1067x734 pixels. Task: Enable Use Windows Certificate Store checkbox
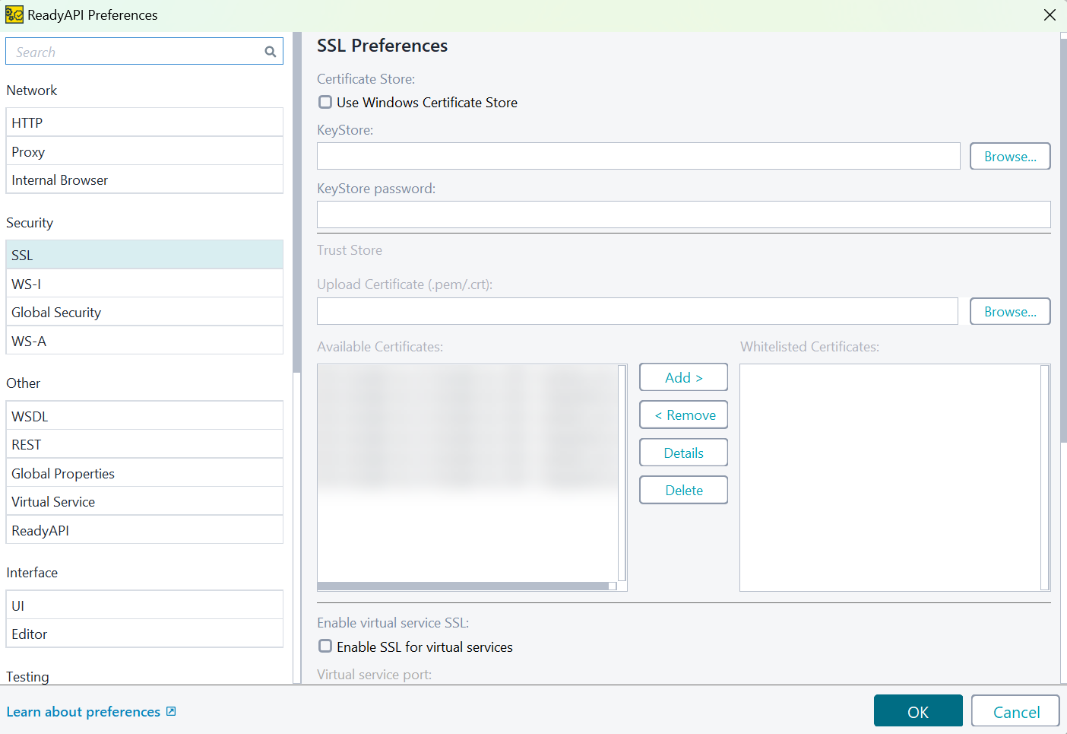tap(325, 102)
